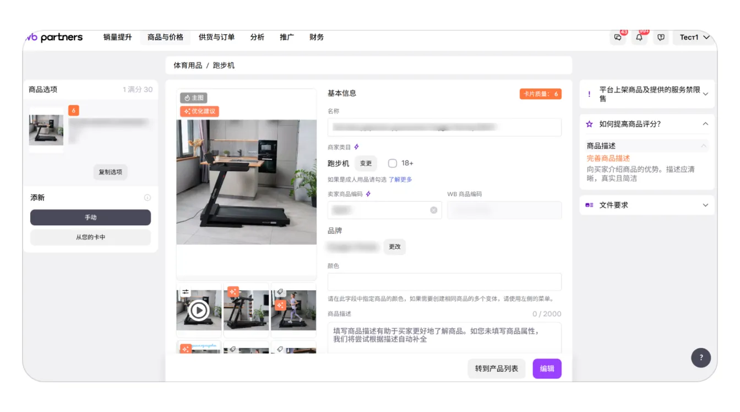Image resolution: width=740 pixels, height=412 pixels.
Task: Click the file icon beside 文件要求
Action: pos(589,205)
